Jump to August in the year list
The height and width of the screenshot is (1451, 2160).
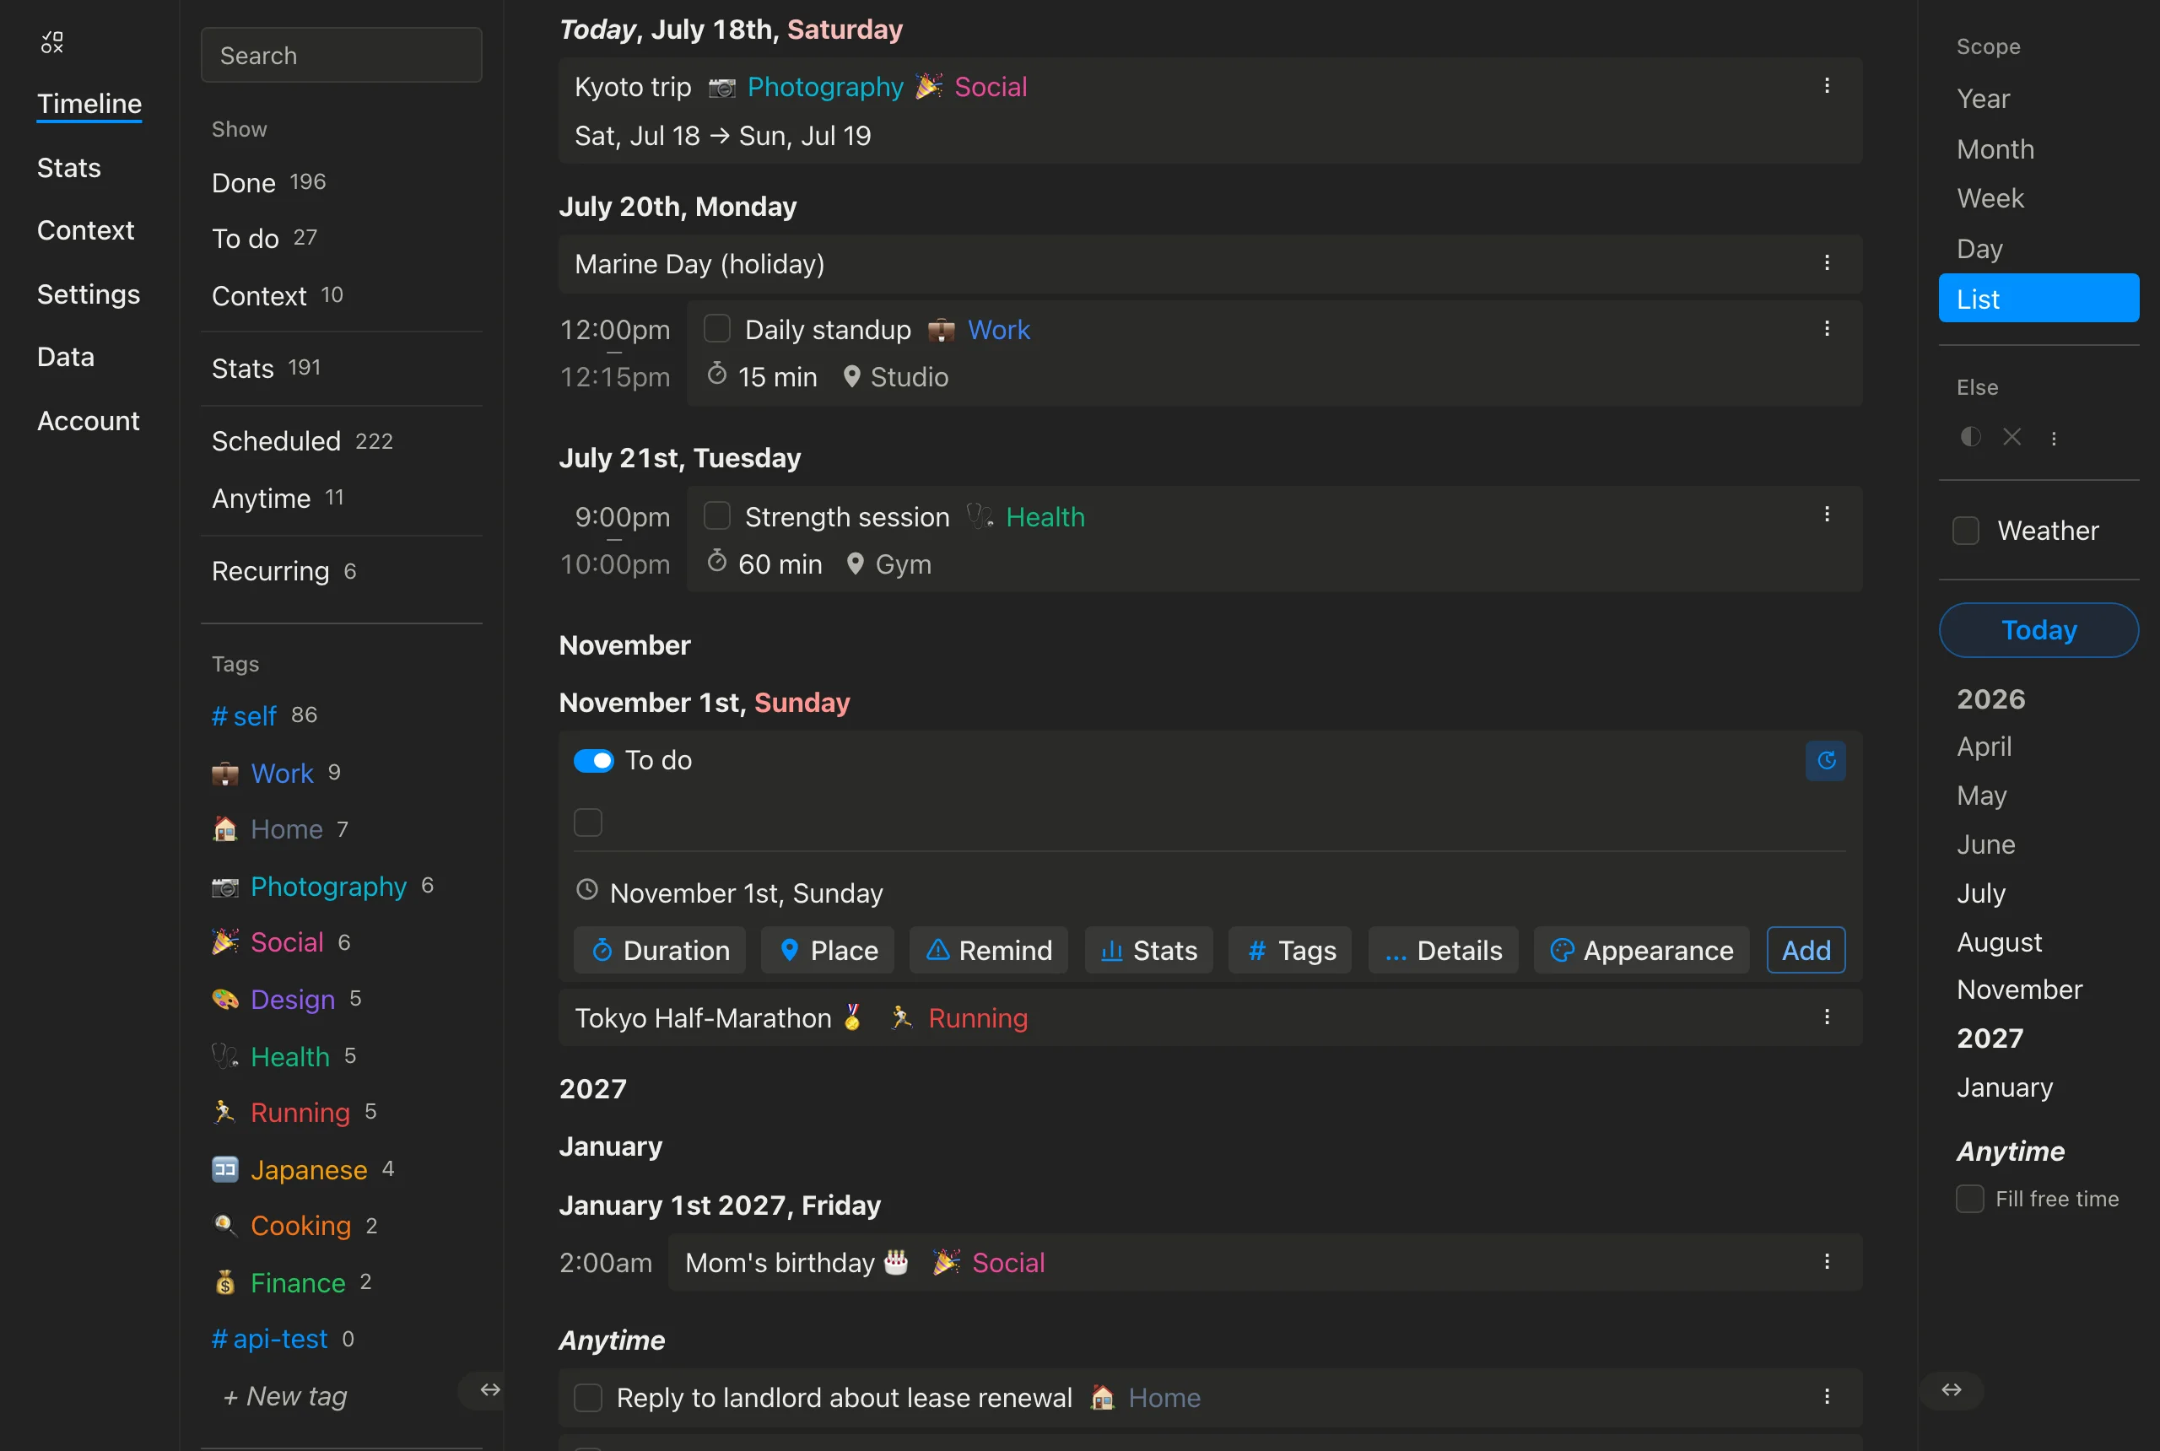tap(1999, 942)
